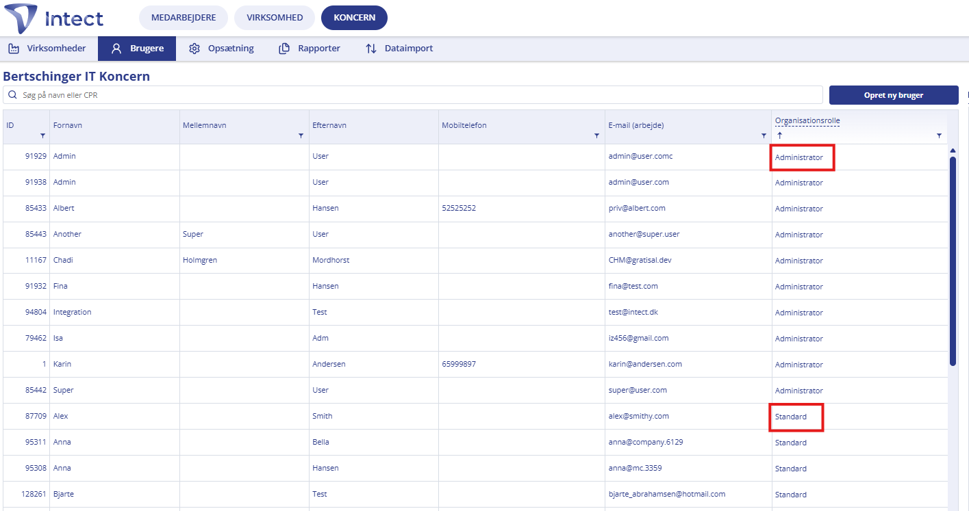Sort by the Organisationsrolle column header
This screenshot has width=969, height=511.
(807, 121)
